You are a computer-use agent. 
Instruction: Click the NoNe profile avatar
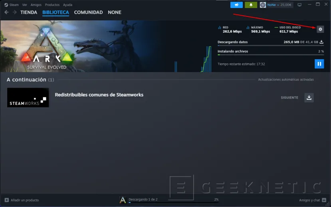point(263,5)
